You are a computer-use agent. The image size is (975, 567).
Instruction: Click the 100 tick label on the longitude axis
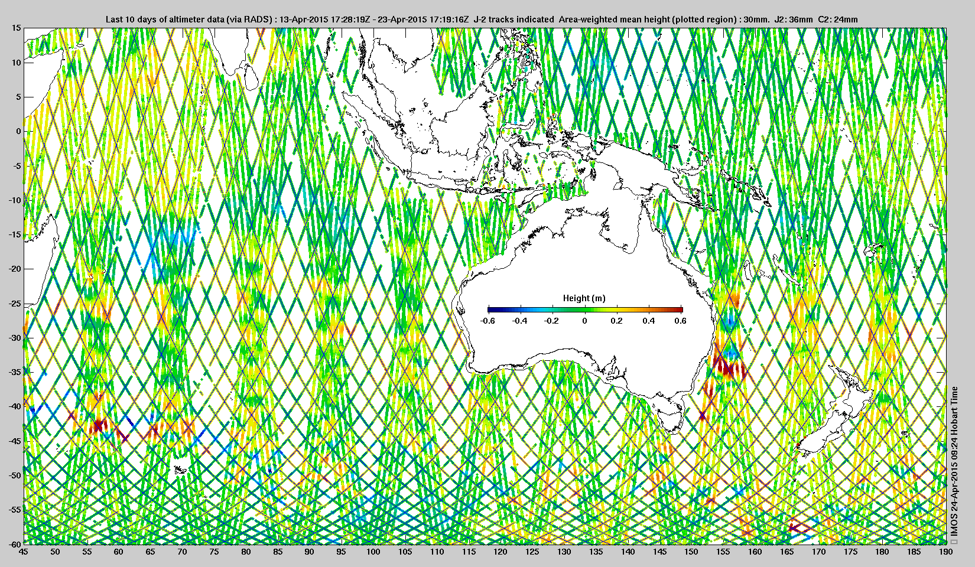tap(373, 552)
